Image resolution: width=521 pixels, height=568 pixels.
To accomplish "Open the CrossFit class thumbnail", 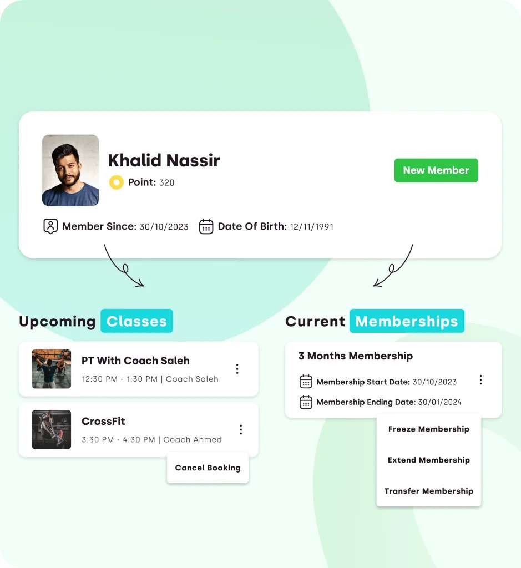I will point(52,430).
